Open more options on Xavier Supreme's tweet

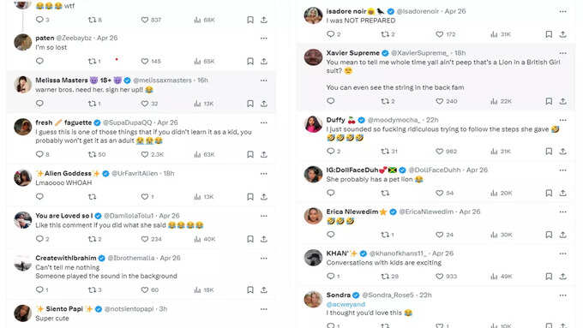point(563,53)
